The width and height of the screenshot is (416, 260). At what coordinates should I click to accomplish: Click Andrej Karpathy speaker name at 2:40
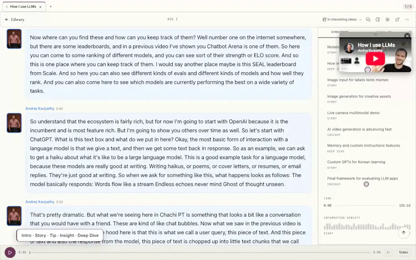40,108
